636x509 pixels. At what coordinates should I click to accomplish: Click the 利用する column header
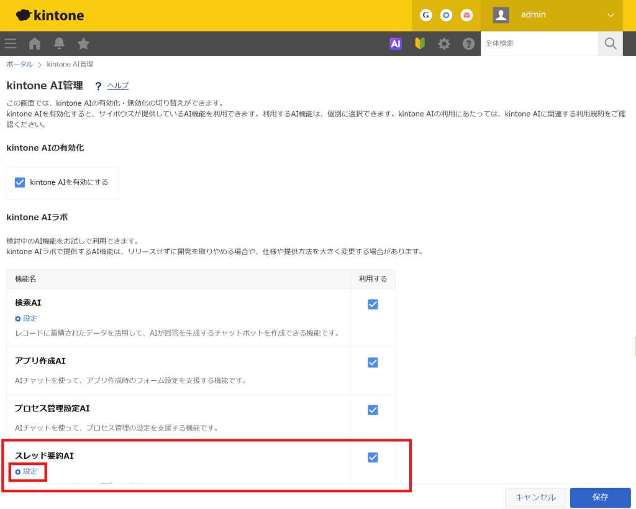[x=373, y=279]
